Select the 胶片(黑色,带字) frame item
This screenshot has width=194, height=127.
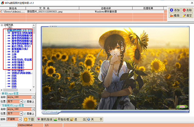[x=22, y=46]
